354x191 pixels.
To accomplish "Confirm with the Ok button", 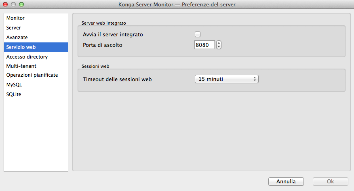I will (330, 182).
